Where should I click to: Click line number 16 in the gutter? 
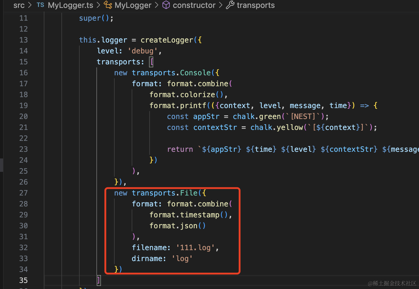[x=23, y=73]
